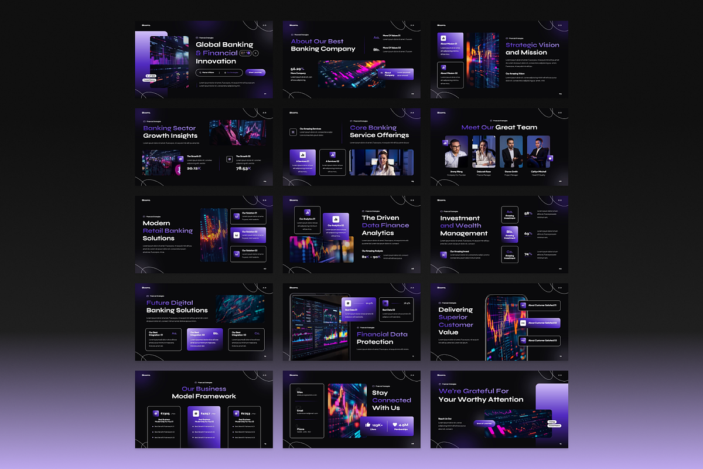This screenshot has height=469, width=703.
Task: Click the heart Memberships icon
Action: point(395,424)
